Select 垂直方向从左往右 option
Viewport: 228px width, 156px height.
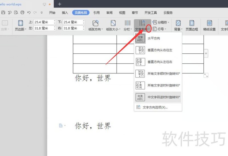(158, 62)
